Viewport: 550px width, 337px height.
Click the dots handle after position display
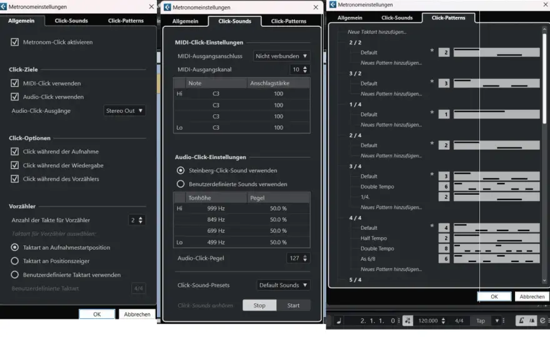pyautogui.click(x=399, y=321)
